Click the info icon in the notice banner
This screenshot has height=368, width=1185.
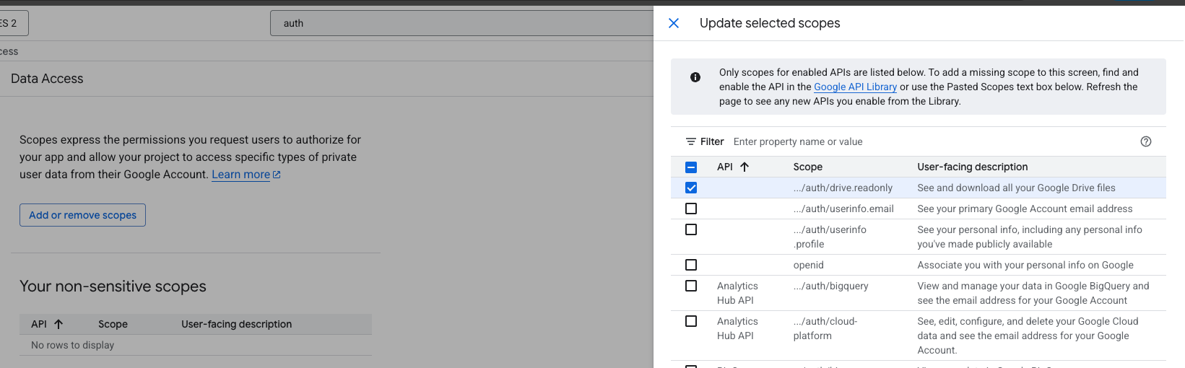tap(695, 77)
